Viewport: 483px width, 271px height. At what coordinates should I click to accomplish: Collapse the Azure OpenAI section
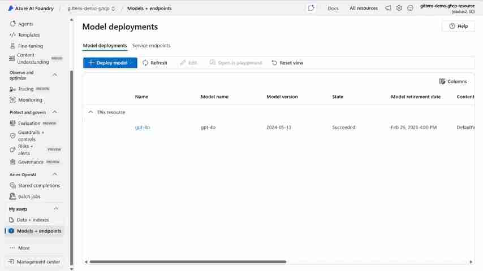coord(55,174)
